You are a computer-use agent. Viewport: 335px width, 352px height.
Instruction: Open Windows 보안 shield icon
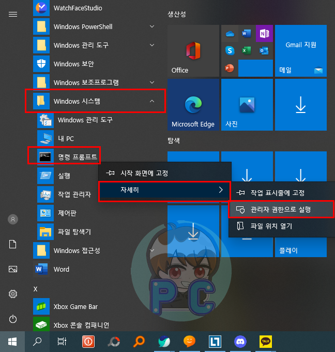(41, 64)
